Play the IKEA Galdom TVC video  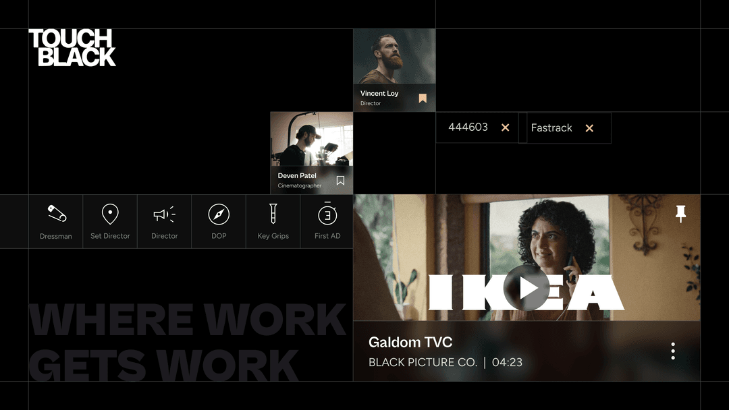pyautogui.click(x=526, y=288)
